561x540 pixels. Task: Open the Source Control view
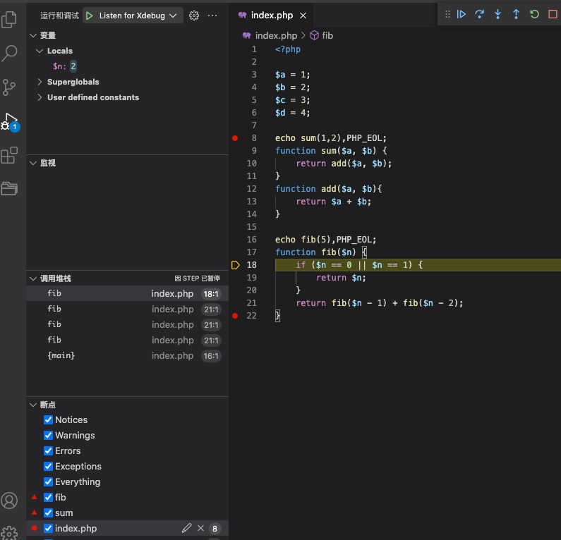tap(9, 87)
